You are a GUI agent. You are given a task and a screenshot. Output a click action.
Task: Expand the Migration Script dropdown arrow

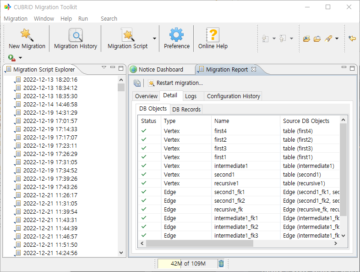coord(154,39)
